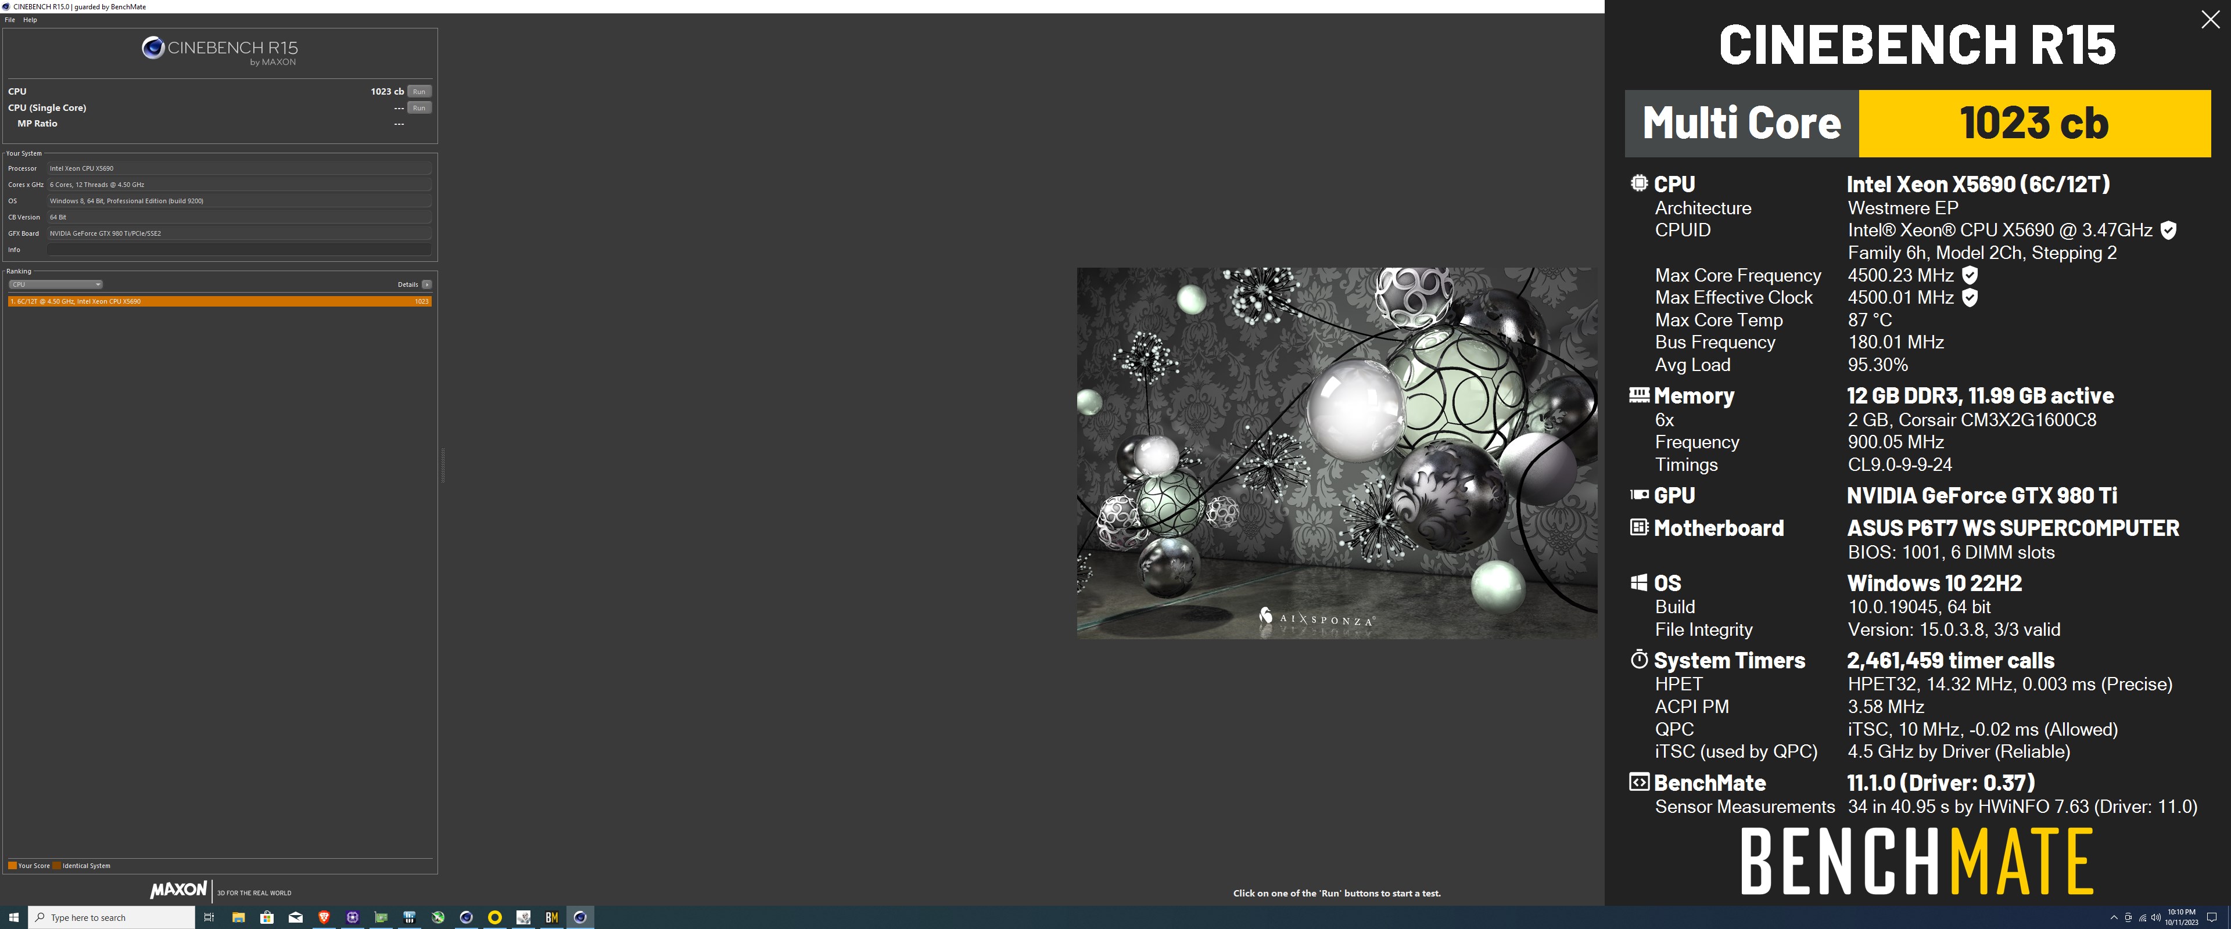This screenshot has height=929, width=2231.
Task: Open the Windows Start menu
Action: point(14,918)
